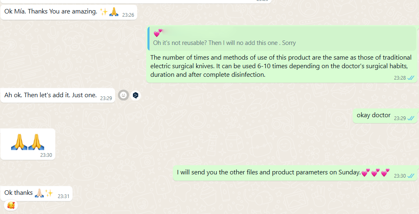The image size is (419, 214).
Task: Select the "Ok thanks" message bubble
Action: click(36, 194)
